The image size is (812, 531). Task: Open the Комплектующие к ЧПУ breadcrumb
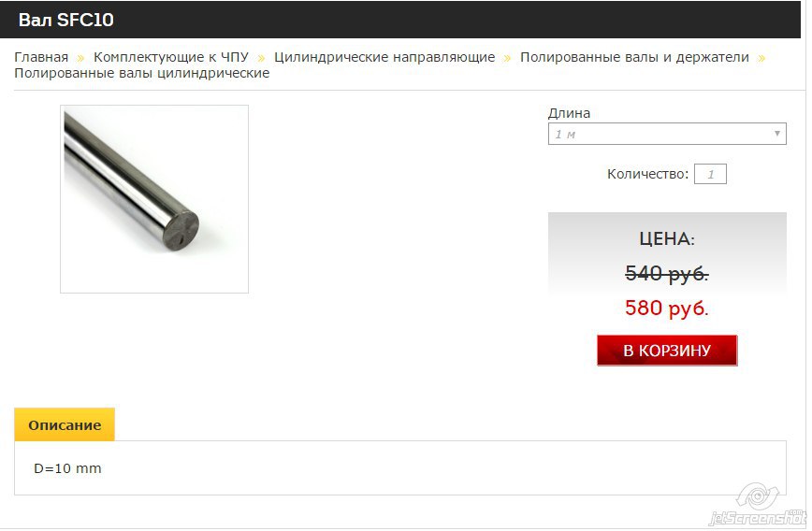click(171, 57)
